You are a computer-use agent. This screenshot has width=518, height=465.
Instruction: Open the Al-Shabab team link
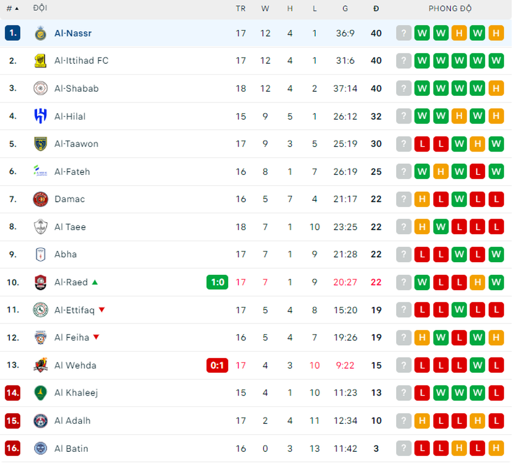77,88
